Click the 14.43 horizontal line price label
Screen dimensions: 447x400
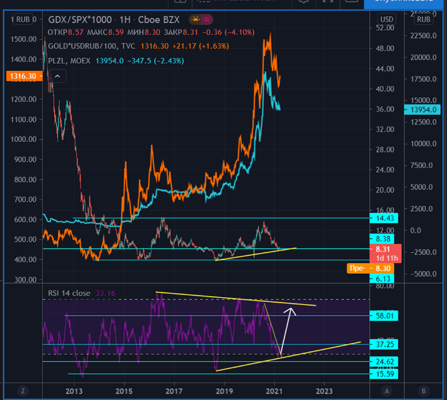384,217
